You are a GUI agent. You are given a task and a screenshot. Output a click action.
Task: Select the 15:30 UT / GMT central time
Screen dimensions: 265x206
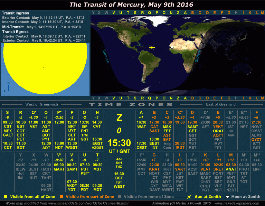coord(119,143)
